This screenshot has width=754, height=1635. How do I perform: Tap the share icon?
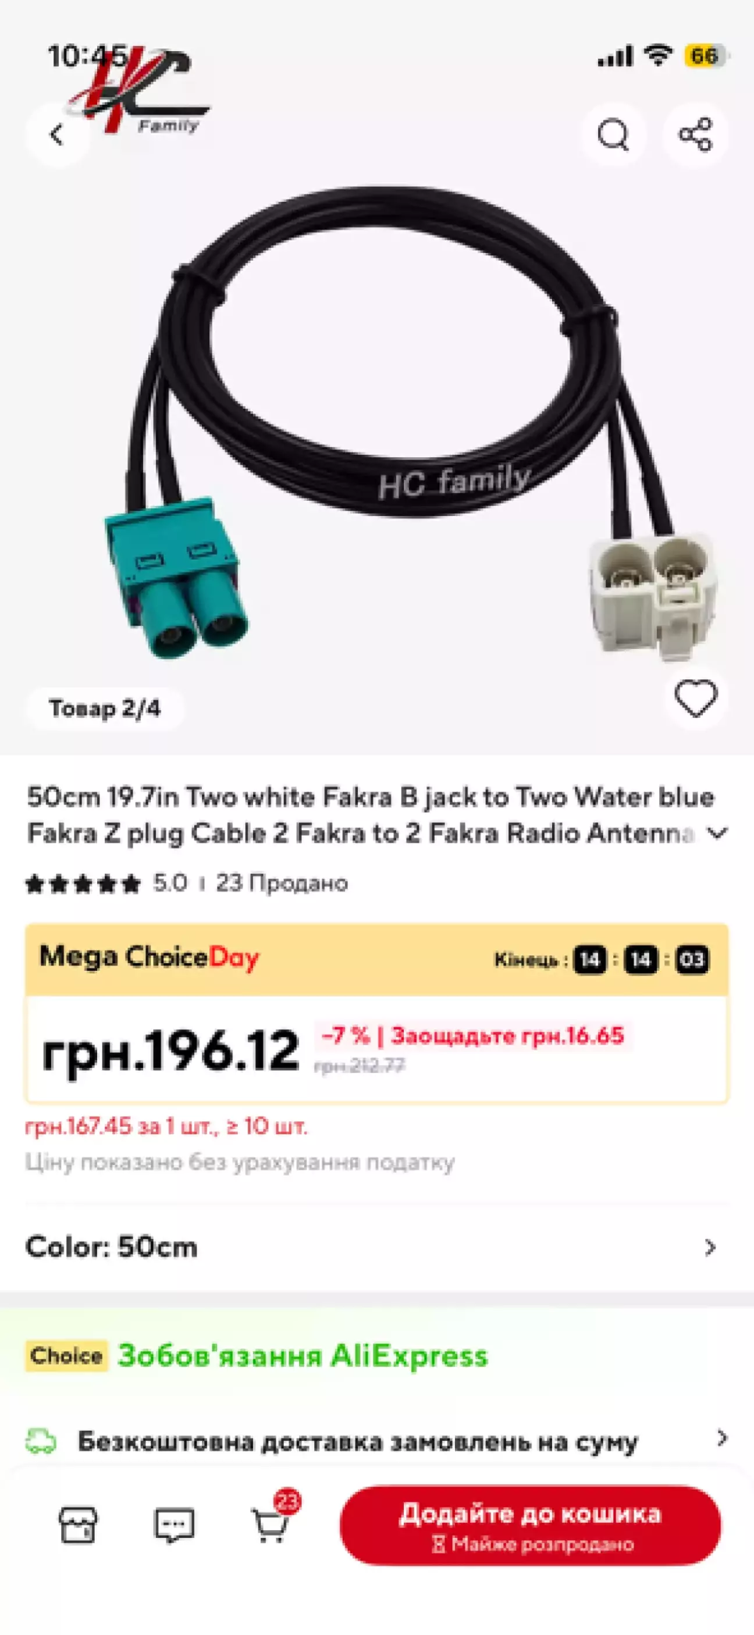tap(696, 134)
